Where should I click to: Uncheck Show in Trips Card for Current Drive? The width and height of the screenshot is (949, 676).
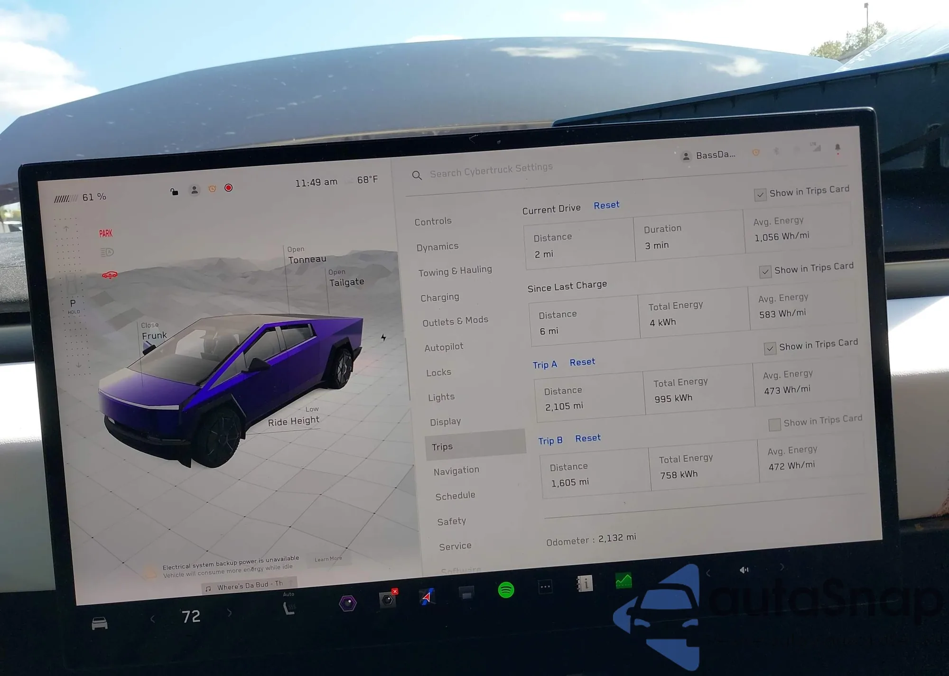[760, 194]
